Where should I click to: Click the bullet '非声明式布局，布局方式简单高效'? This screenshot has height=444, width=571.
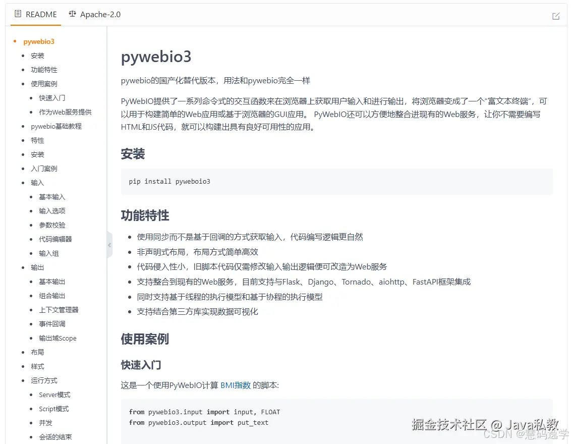coord(197,252)
